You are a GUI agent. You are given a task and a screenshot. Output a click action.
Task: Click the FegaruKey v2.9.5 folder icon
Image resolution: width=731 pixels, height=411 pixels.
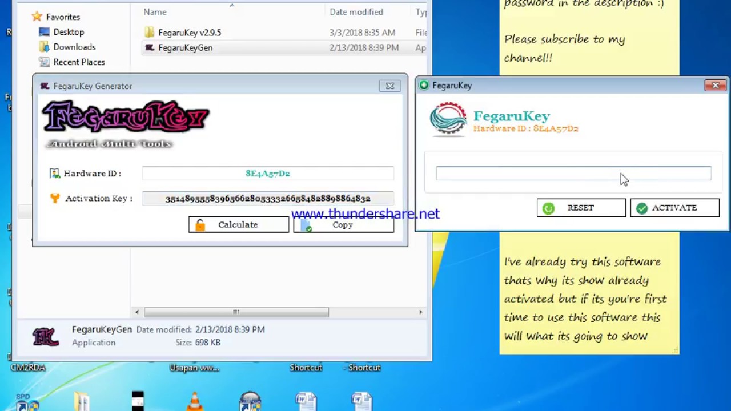[x=150, y=33]
